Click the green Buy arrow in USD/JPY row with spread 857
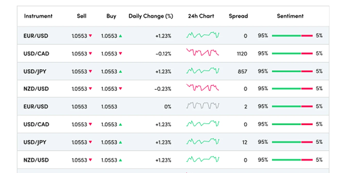This screenshot has width=347, height=173. click(x=120, y=71)
